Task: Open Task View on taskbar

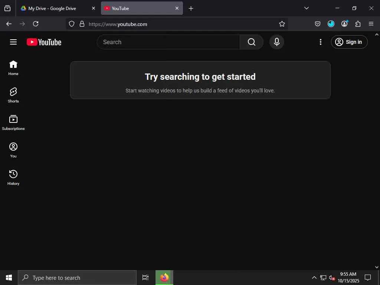Action: pos(145,278)
